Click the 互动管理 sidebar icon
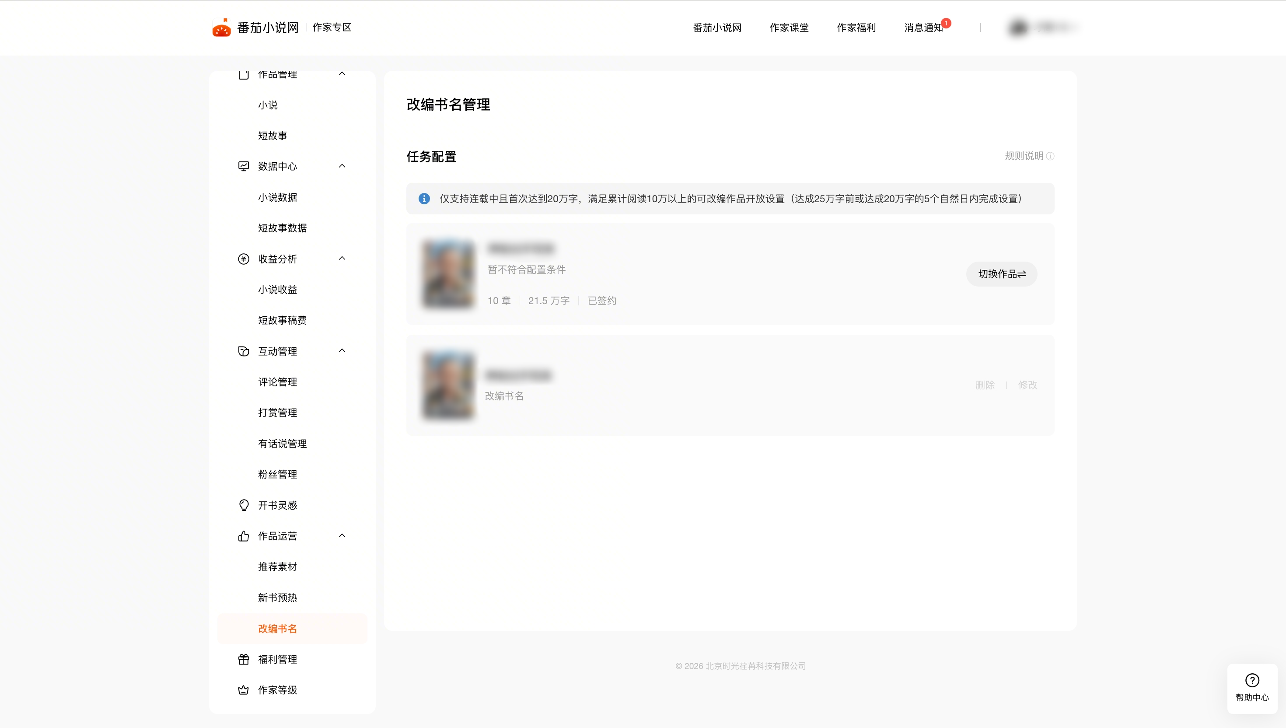The width and height of the screenshot is (1286, 728). [243, 351]
